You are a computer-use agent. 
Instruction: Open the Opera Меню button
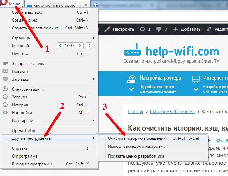[12, 3]
